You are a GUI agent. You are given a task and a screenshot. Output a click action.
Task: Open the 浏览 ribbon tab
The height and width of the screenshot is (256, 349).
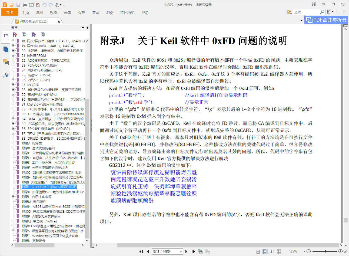[x=110, y=12]
